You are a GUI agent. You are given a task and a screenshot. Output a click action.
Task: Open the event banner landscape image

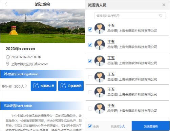tap(43, 26)
